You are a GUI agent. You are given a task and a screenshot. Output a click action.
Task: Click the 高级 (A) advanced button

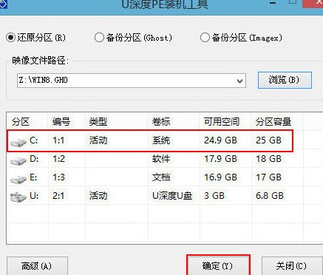pos(37,266)
